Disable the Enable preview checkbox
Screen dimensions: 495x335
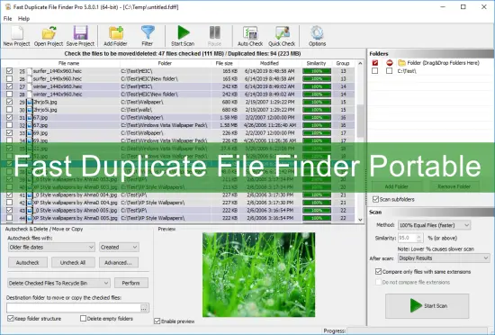157,321
